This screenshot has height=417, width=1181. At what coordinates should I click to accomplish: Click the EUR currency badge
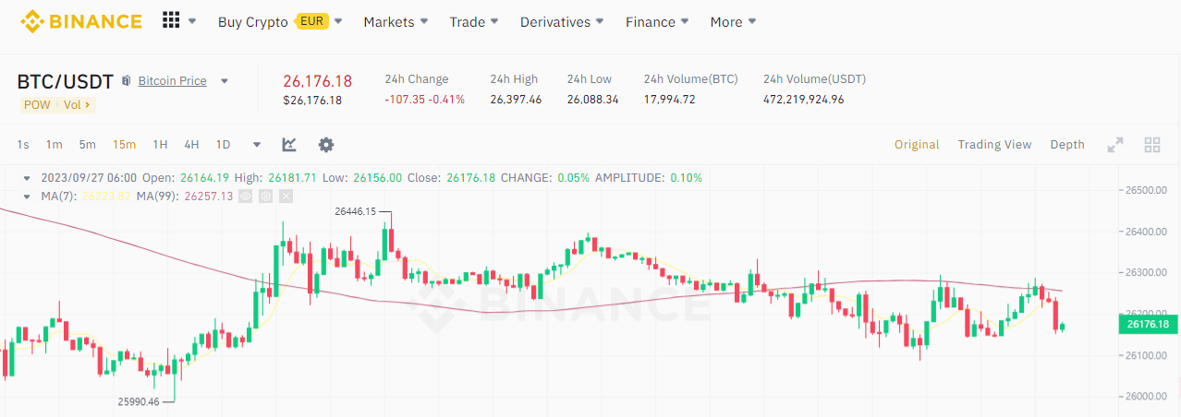pyautogui.click(x=312, y=21)
